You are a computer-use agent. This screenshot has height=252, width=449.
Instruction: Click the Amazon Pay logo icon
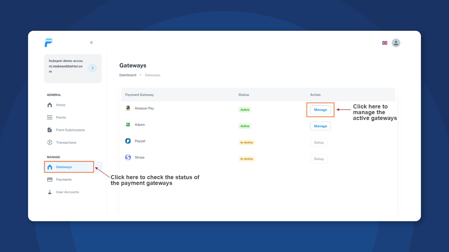[128, 108]
